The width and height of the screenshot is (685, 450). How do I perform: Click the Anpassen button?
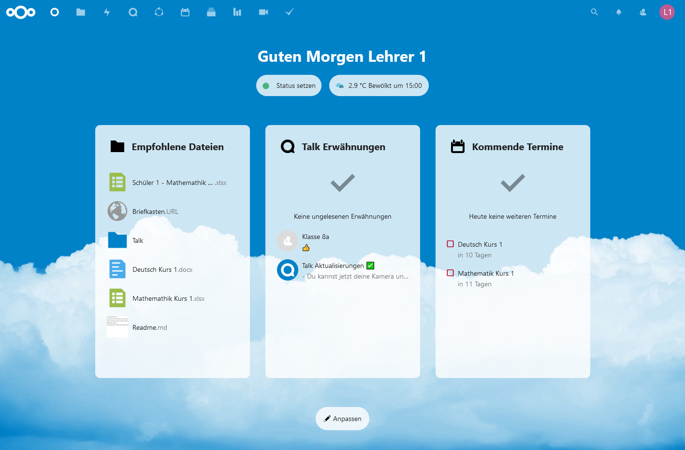(x=342, y=419)
